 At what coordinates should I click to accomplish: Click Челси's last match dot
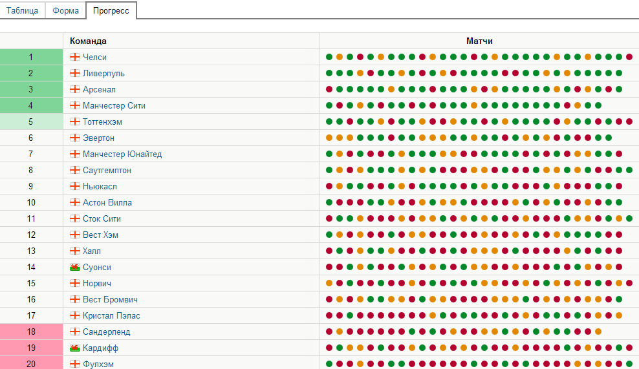(629, 57)
